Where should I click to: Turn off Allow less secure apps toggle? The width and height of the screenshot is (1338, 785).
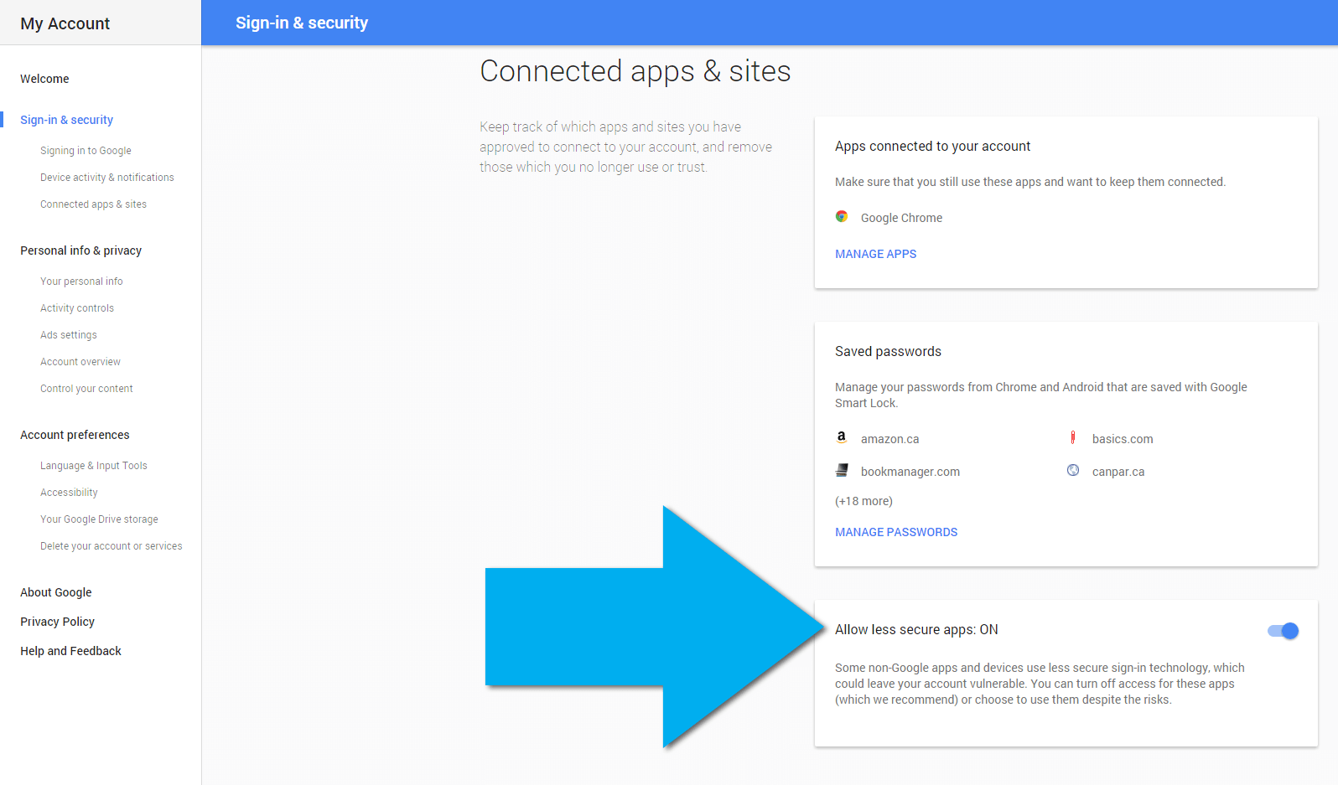(1283, 631)
